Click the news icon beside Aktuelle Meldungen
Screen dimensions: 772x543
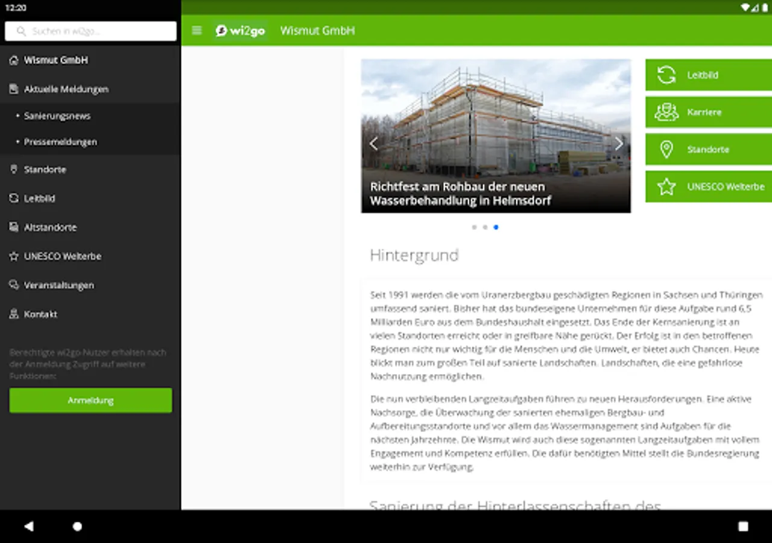pyautogui.click(x=14, y=89)
